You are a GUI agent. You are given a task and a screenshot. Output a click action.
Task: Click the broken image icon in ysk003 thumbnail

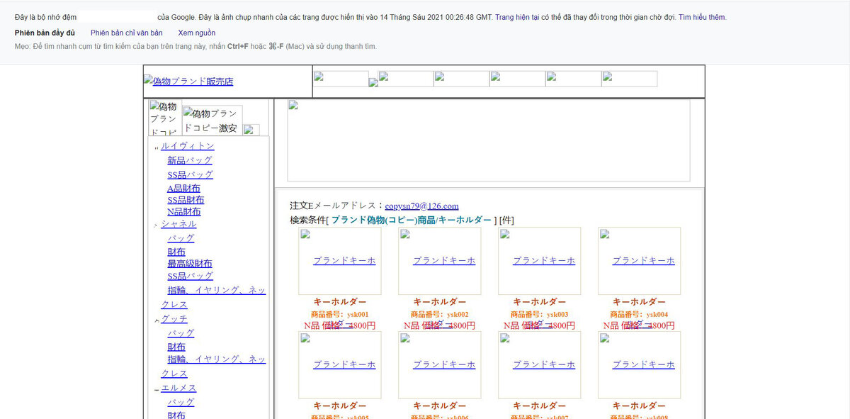click(505, 235)
